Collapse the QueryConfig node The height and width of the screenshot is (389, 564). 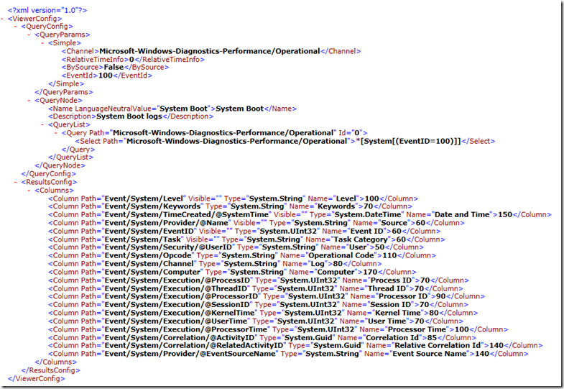pos(16,27)
